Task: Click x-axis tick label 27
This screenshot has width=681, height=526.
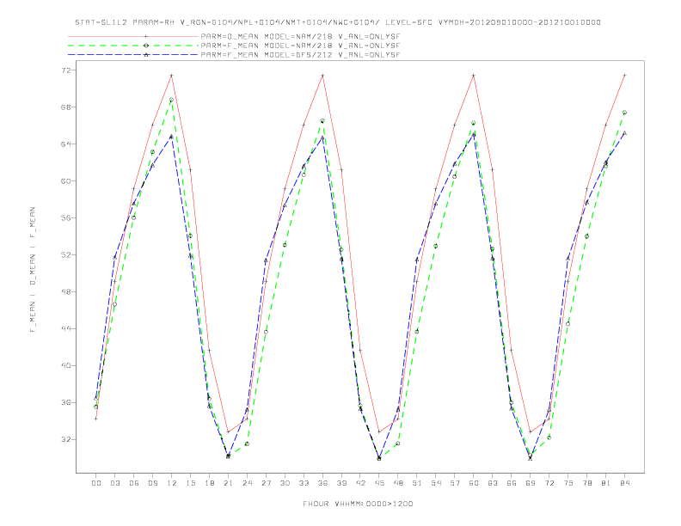Action: tap(267, 483)
